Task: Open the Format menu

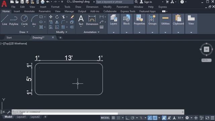Action: click(55, 7)
